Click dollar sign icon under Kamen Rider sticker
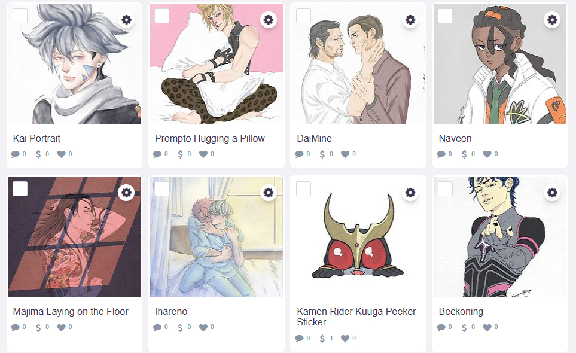The height and width of the screenshot is (353, 576). click(323, 339)
